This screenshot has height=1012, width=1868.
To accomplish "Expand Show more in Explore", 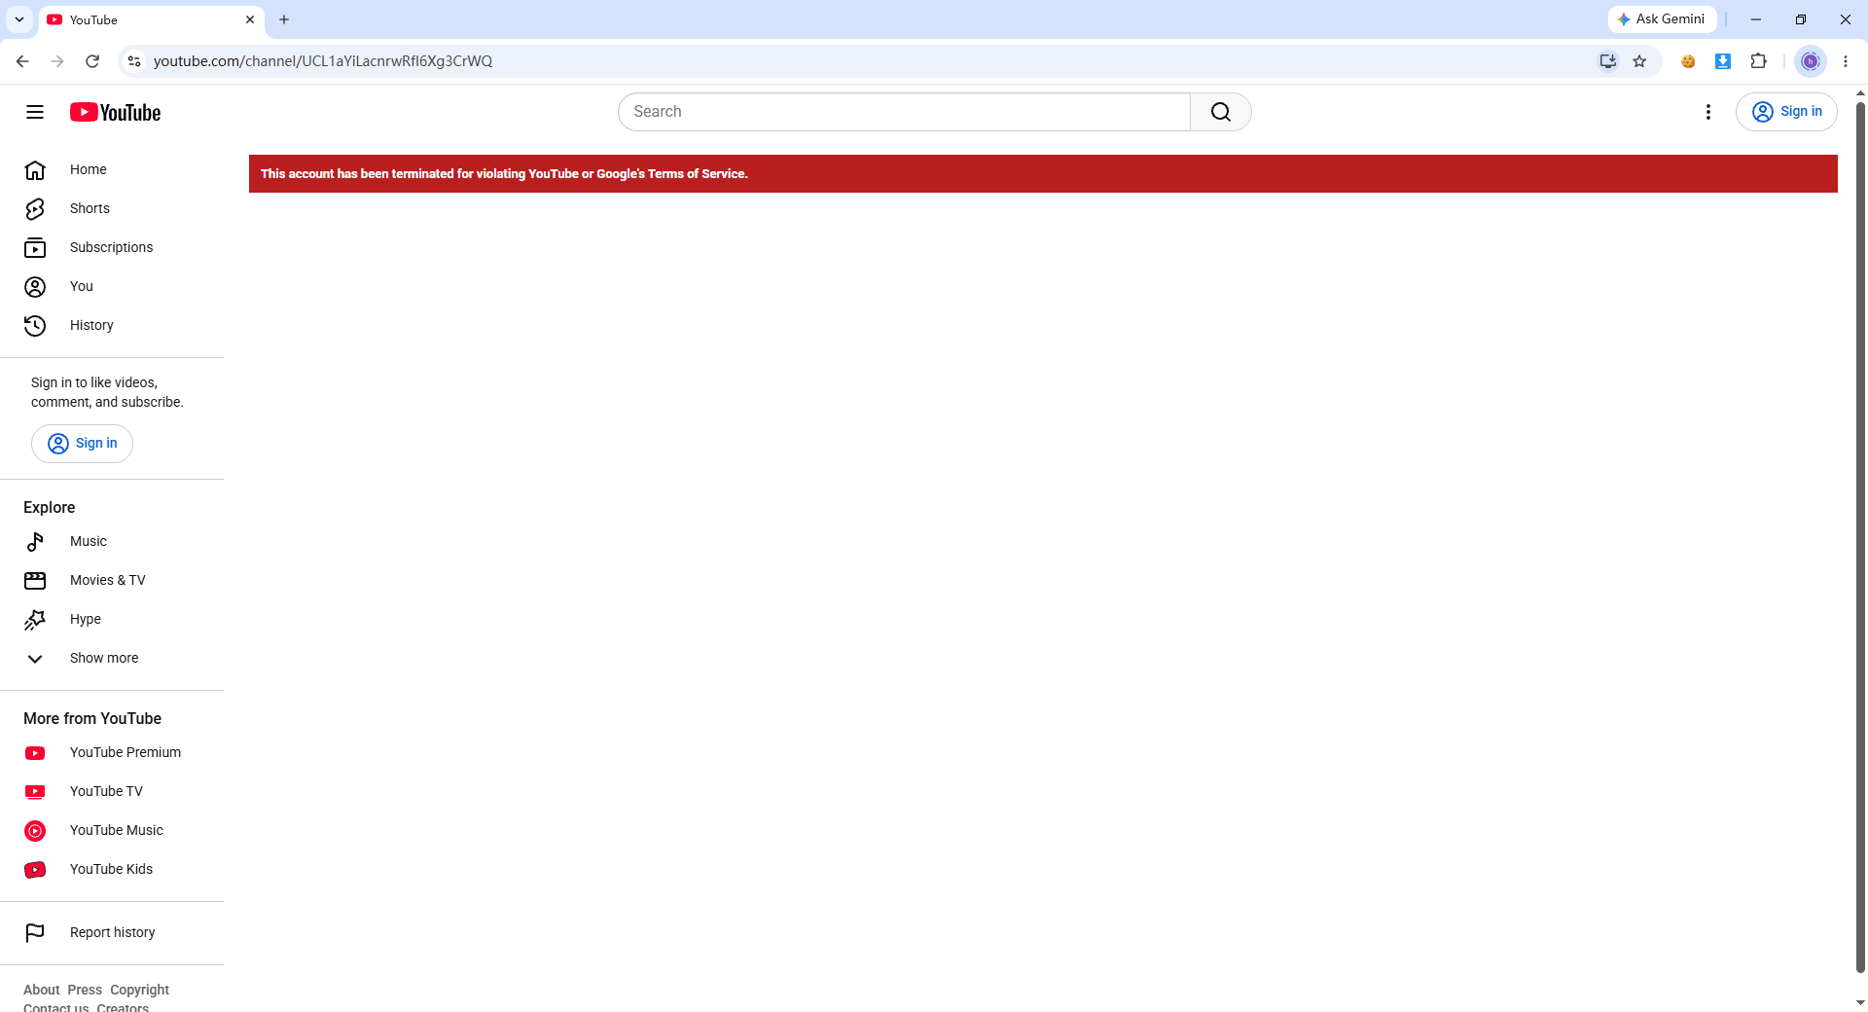I will tap(112, 658).
